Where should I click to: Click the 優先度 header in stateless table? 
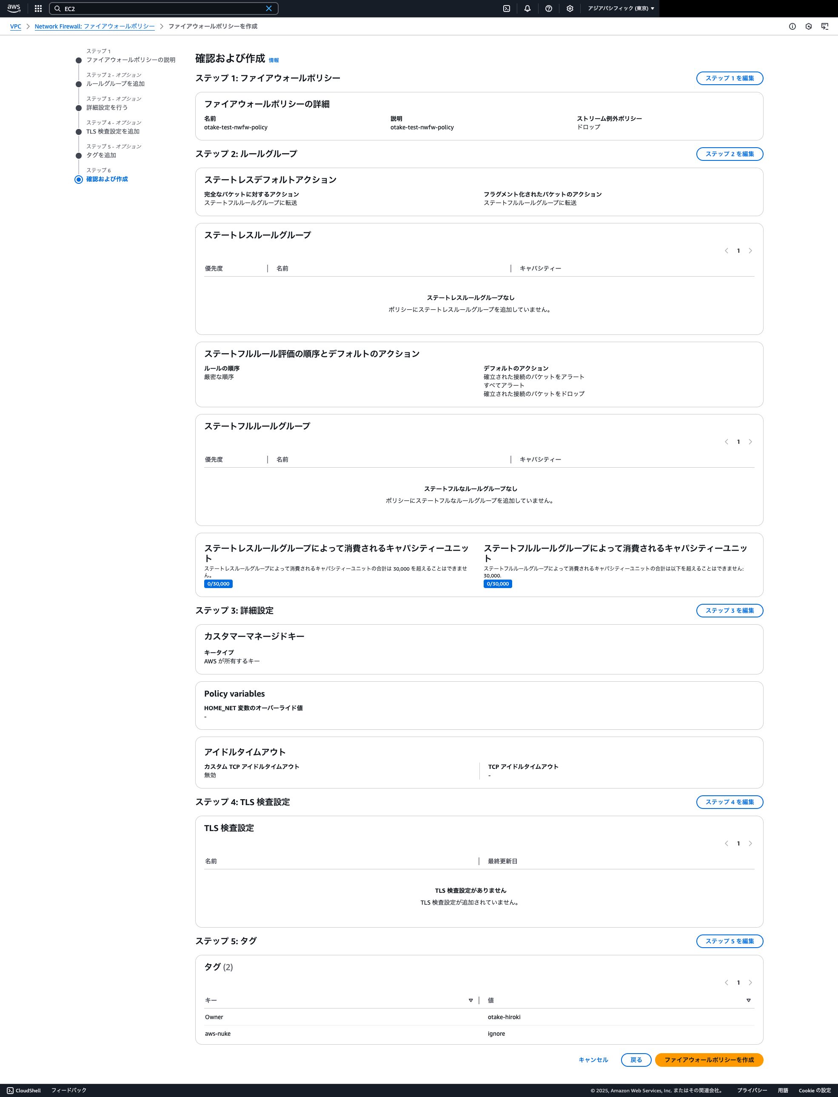click(214, 269)
